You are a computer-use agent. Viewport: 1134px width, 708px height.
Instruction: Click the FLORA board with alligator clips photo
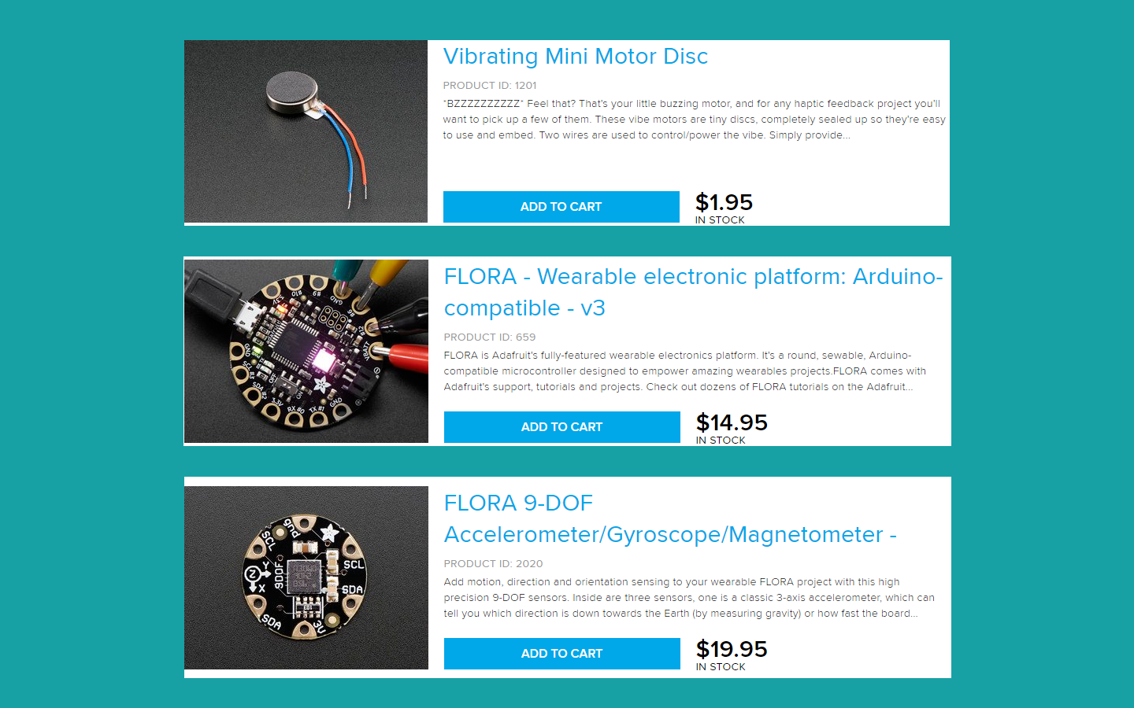point(306,351)
